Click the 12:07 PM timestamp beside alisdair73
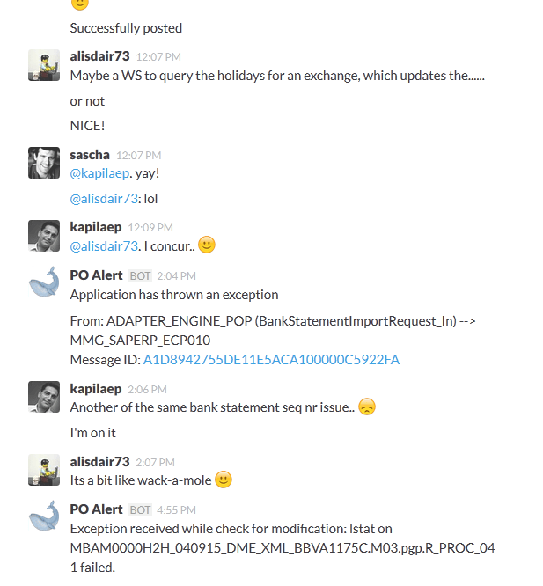Screen dimensions: 543x586 click(x=158, y=57)
